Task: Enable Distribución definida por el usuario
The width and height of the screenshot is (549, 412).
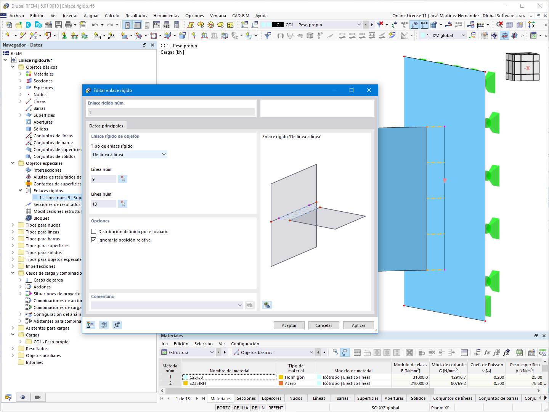Action: point(94,232)
